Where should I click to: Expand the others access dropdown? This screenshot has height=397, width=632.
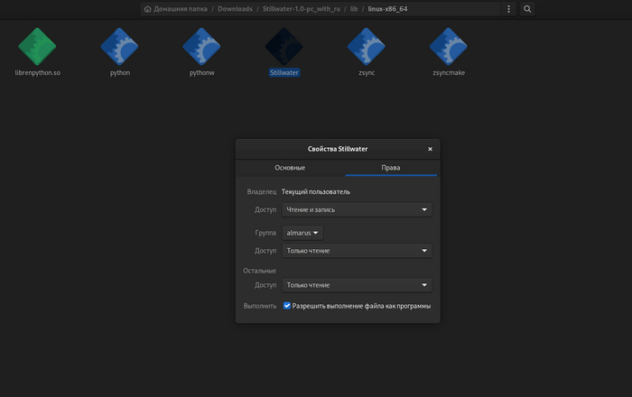tap(356, 285)
